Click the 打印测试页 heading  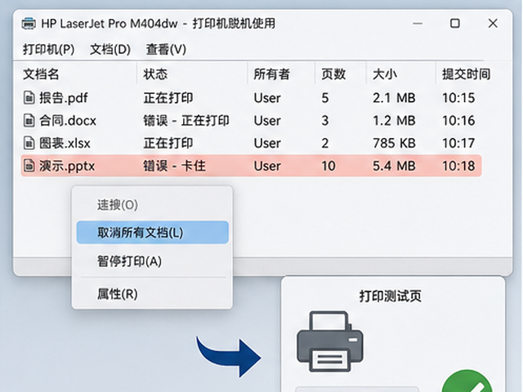(x=390, y=296)
